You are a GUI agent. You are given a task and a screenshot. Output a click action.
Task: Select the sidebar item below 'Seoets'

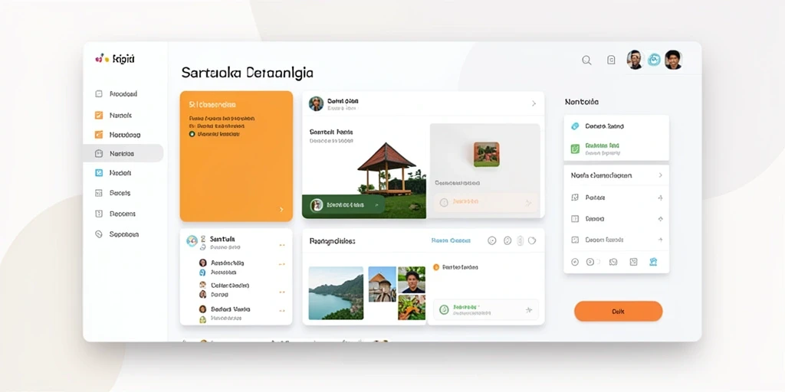tap(123, 214)
